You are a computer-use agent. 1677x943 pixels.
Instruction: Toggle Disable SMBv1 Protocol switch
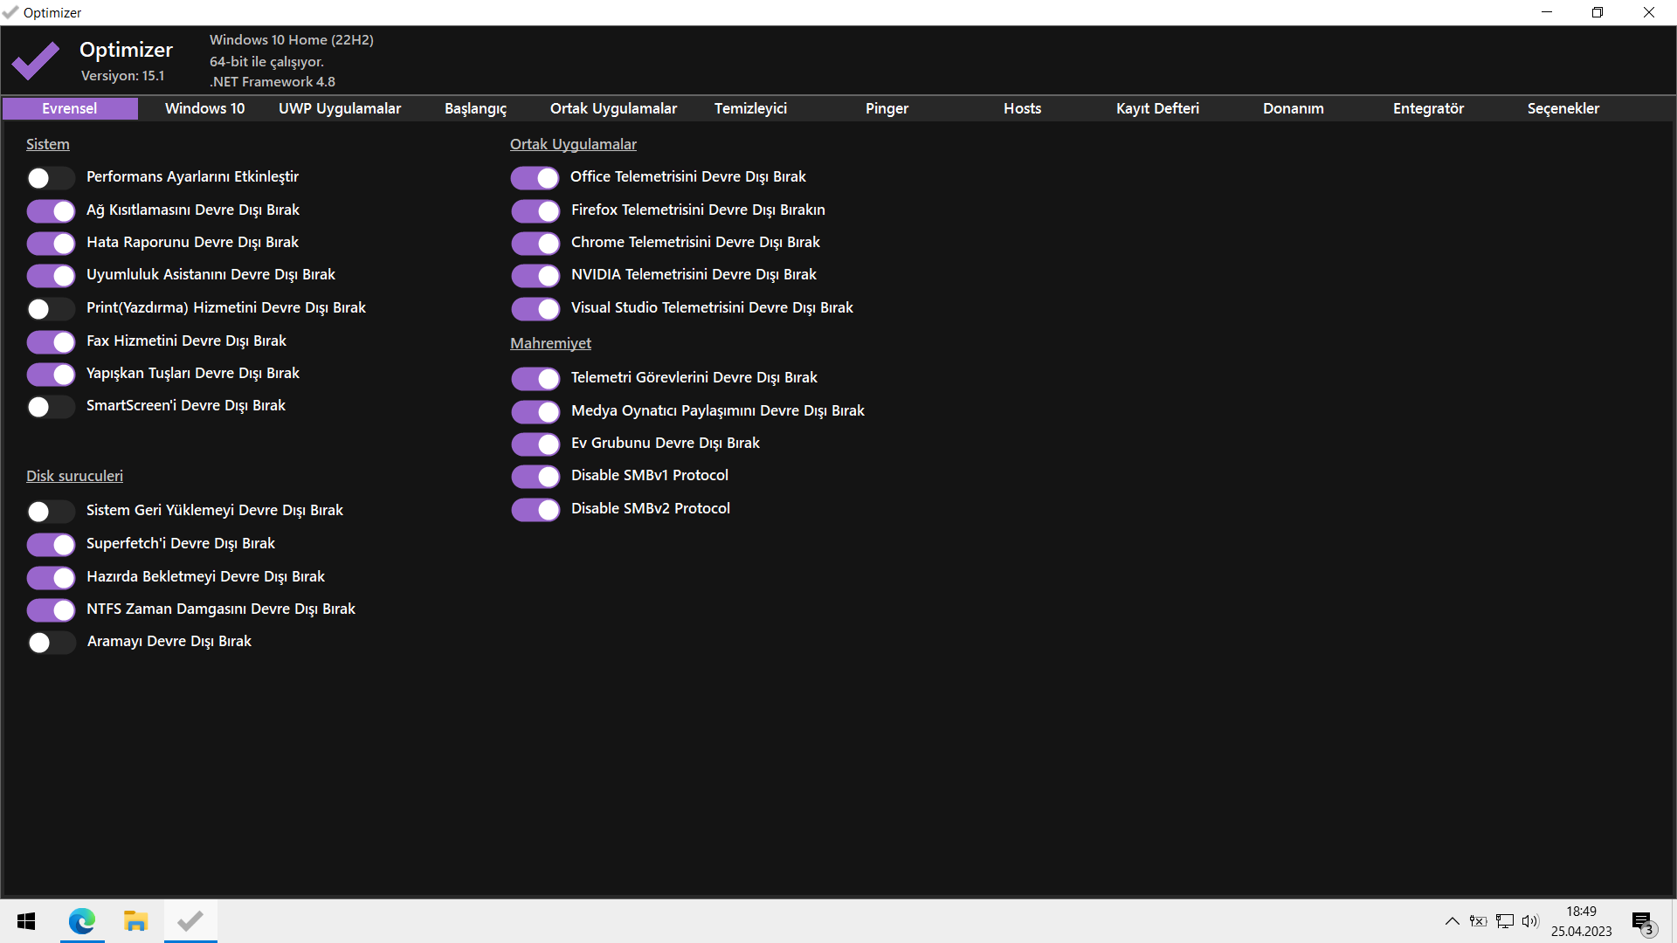pyautogui.click(x=535, y=477)
